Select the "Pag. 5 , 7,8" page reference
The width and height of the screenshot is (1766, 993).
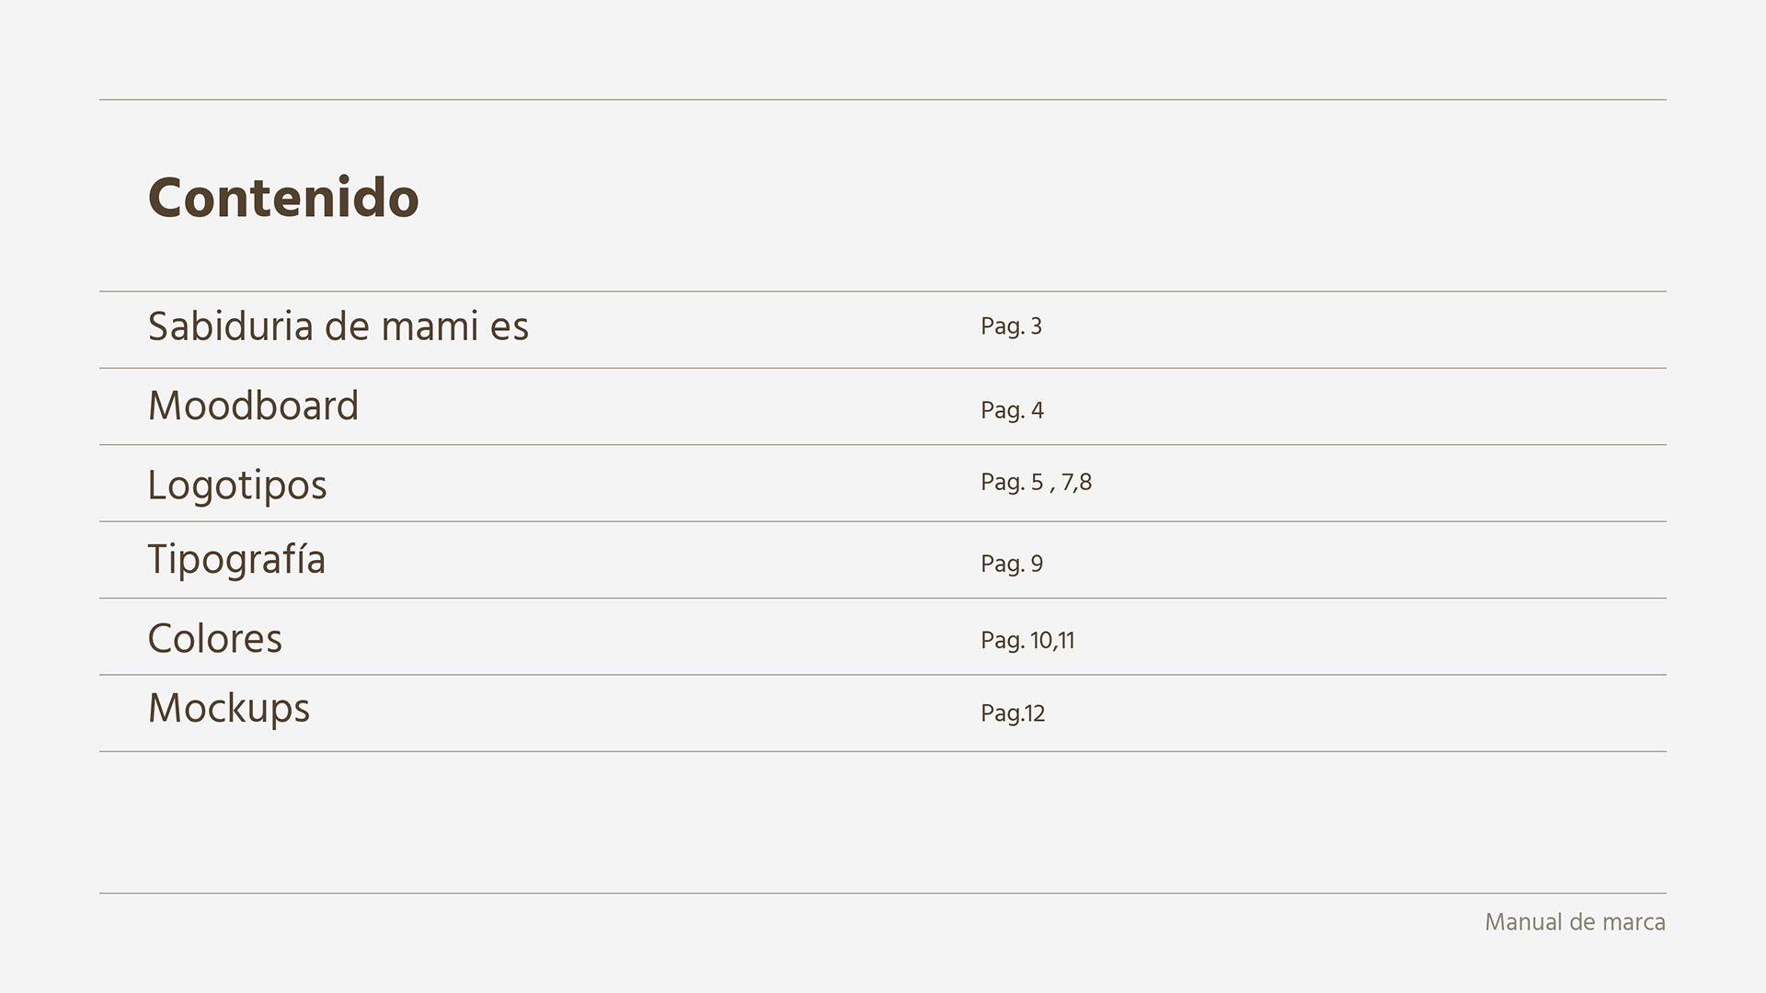click(x=1036, y=482)
